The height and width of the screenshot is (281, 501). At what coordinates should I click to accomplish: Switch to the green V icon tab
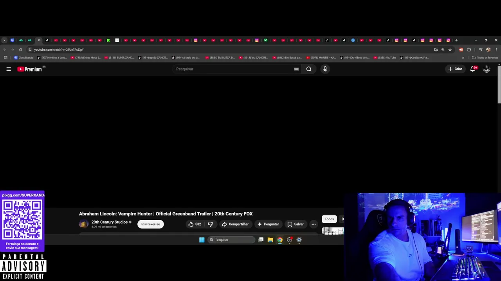click(266, 40)
